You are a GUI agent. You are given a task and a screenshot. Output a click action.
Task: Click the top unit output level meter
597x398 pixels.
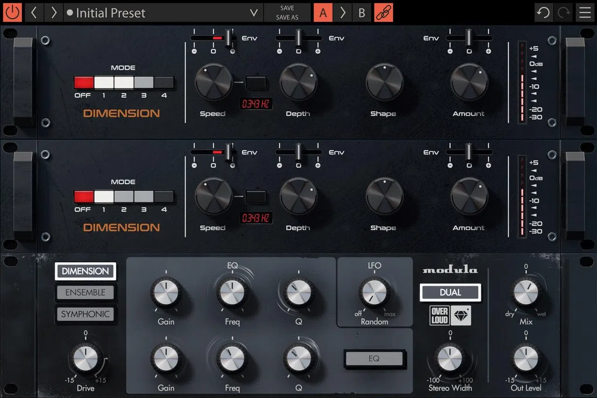coord(522,83)
